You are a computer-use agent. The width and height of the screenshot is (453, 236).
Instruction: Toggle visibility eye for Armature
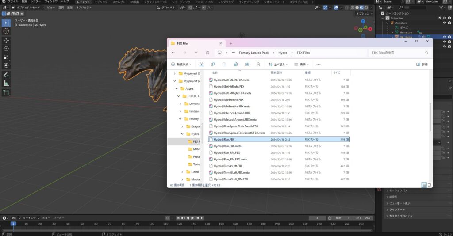[x=444, y=23]
